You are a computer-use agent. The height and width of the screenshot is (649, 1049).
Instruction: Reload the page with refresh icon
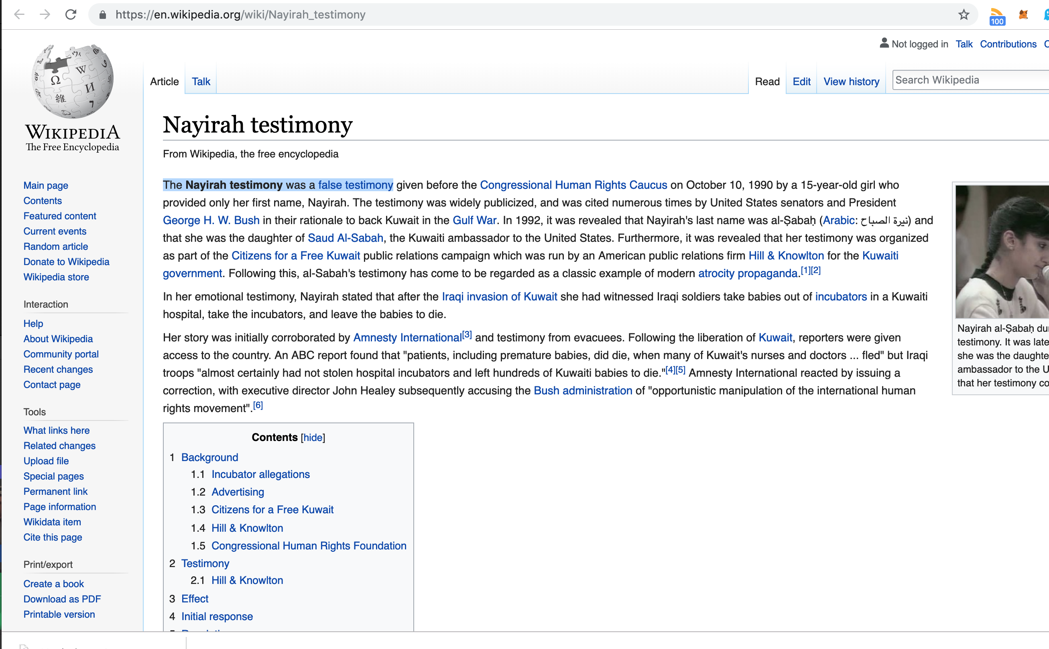coord(71,14)
